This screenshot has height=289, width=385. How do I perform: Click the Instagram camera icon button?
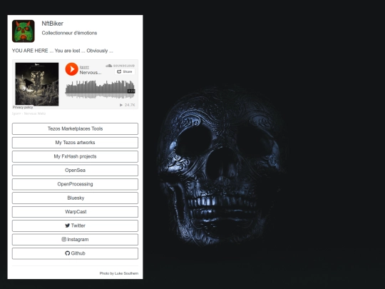pos(75,239)
